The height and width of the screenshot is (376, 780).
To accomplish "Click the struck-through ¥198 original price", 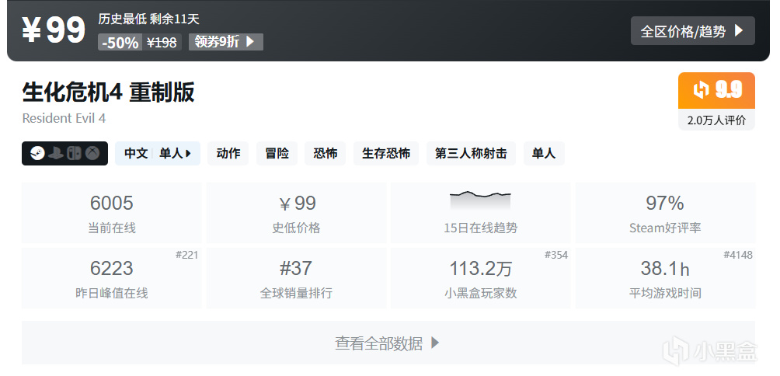I will [162, 43].
